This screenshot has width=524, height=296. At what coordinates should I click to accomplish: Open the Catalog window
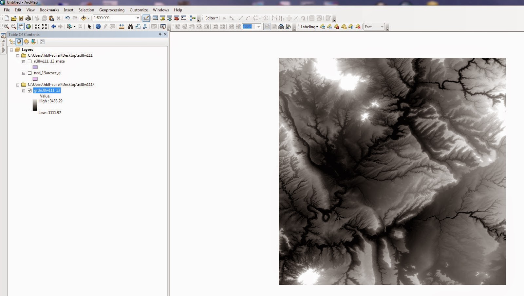click(162, 18)
